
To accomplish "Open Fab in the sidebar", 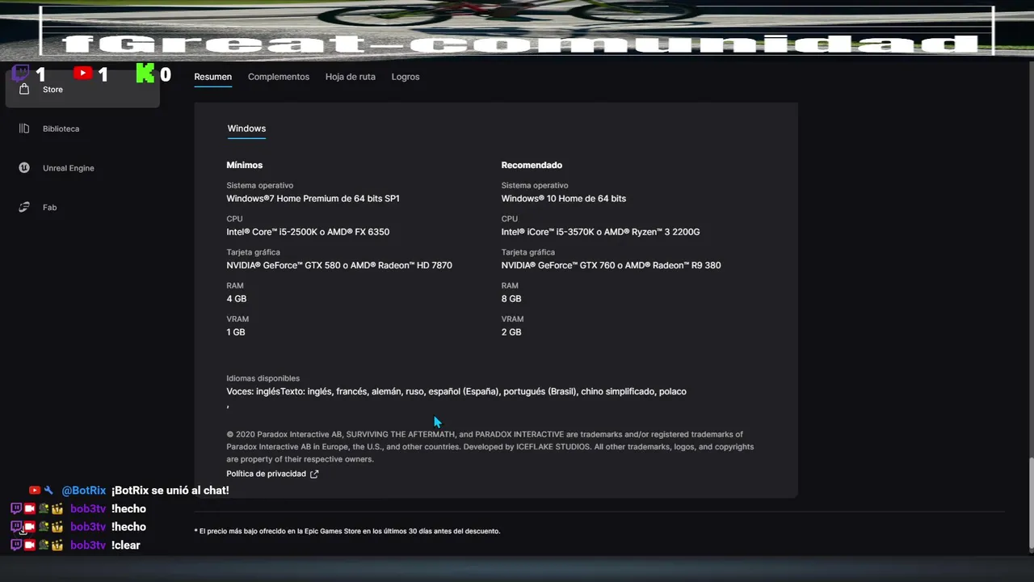I will click(x=49, y=208).
